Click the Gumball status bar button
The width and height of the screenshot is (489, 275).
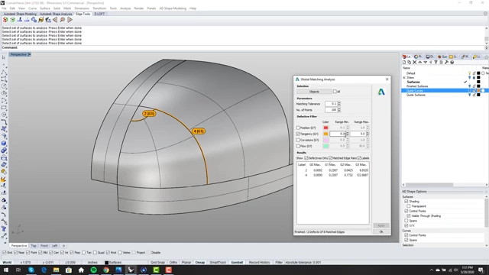pos(237,263)
